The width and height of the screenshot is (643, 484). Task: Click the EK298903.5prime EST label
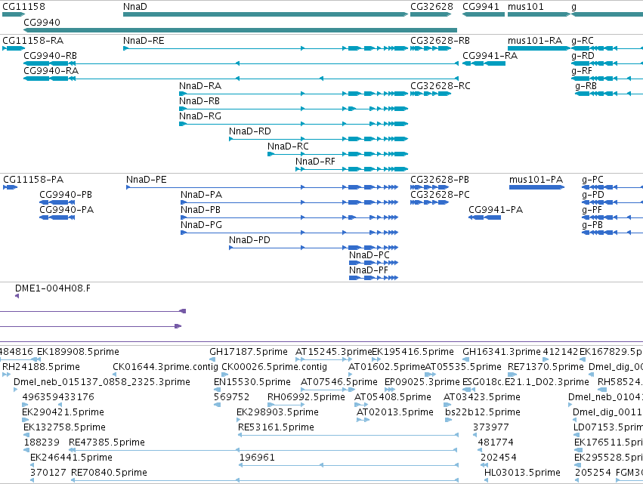(x=277, y=412)
